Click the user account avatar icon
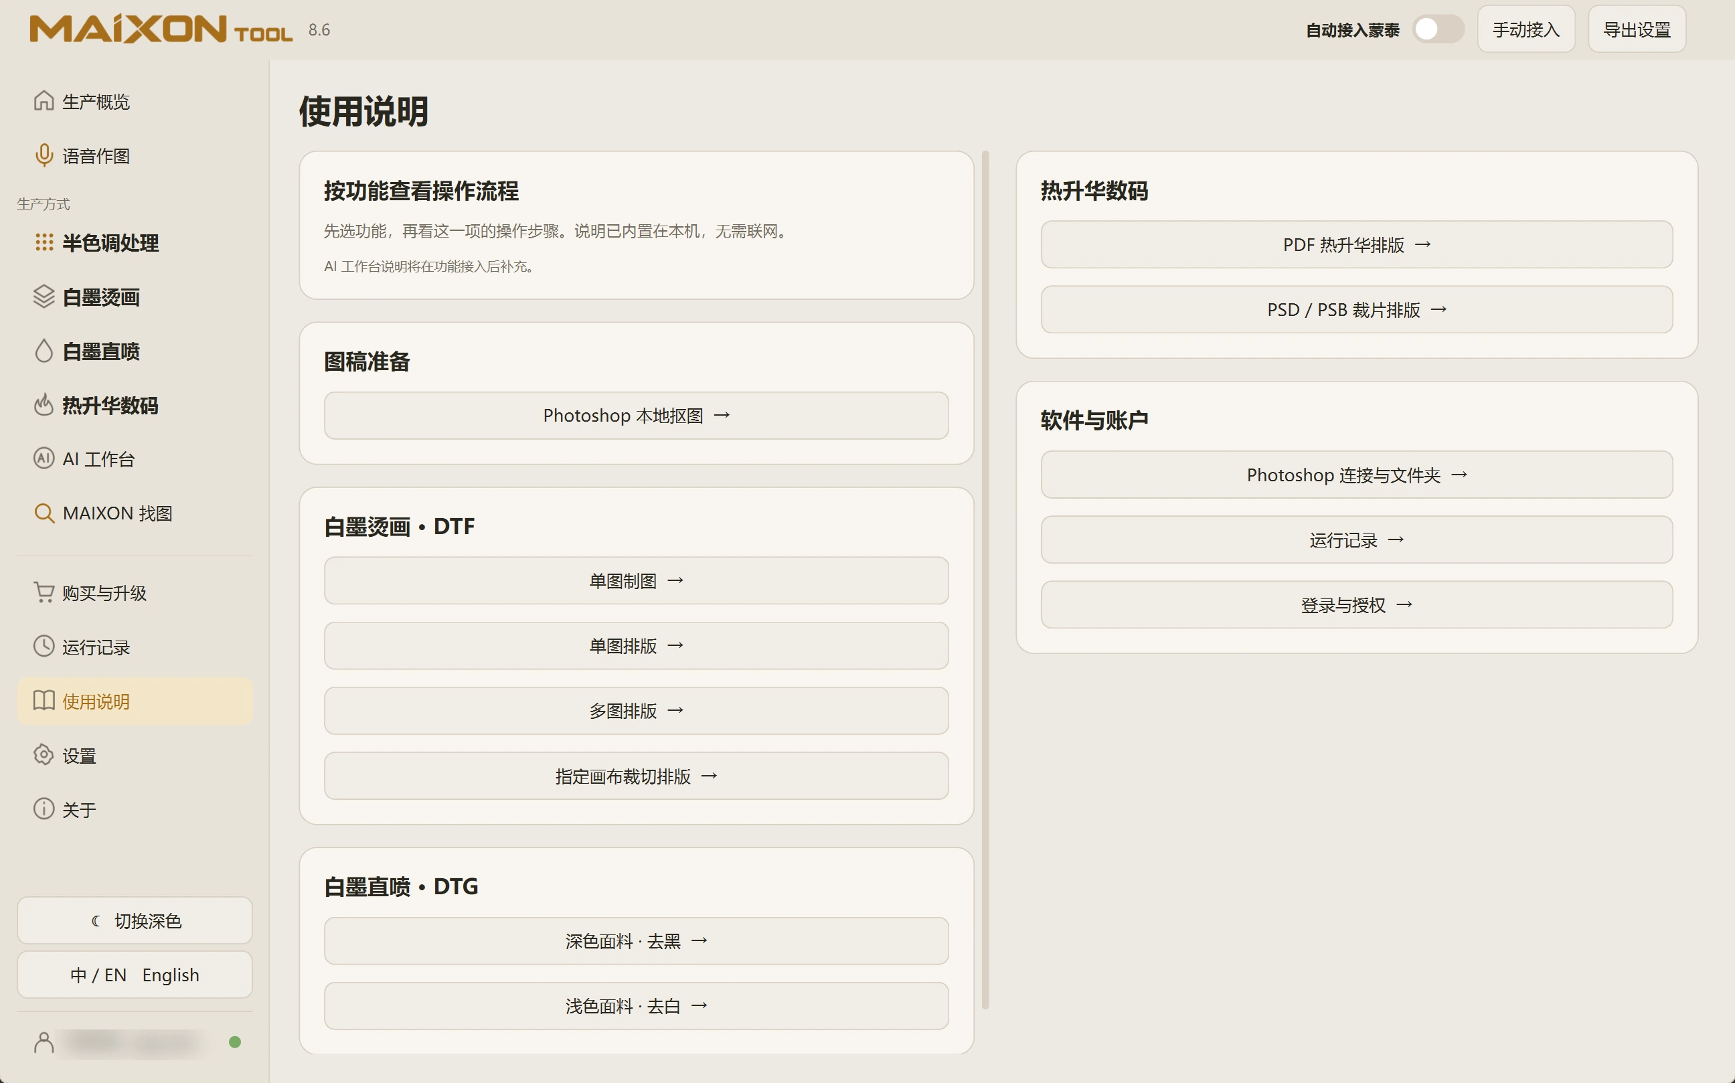The height and width of the screenshot is (1083, 1735). click(44, 1043)
